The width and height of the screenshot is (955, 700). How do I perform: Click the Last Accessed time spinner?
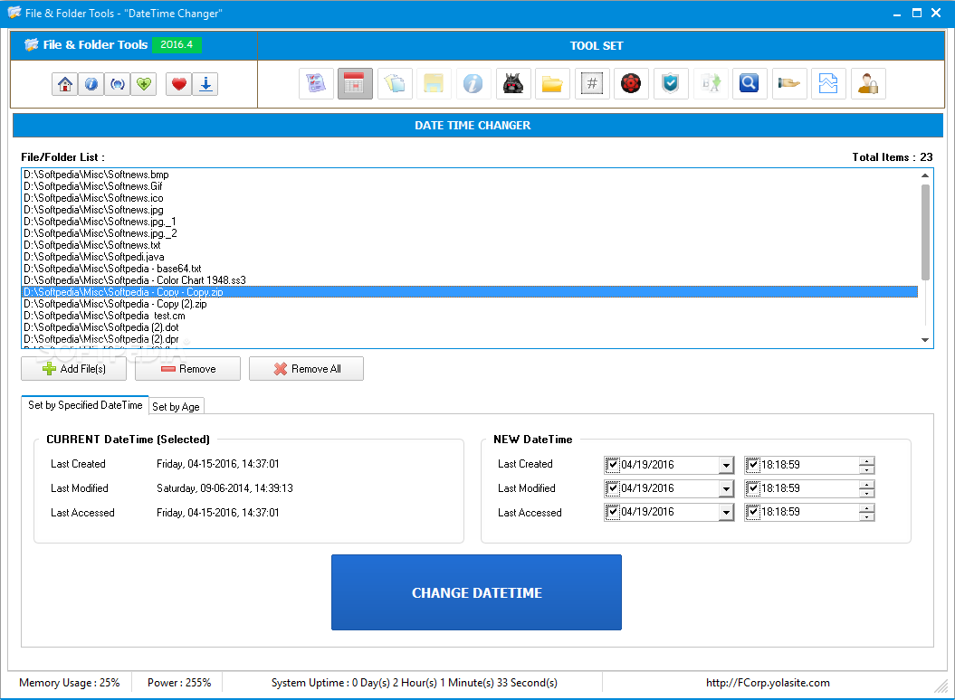coord(866,513)
